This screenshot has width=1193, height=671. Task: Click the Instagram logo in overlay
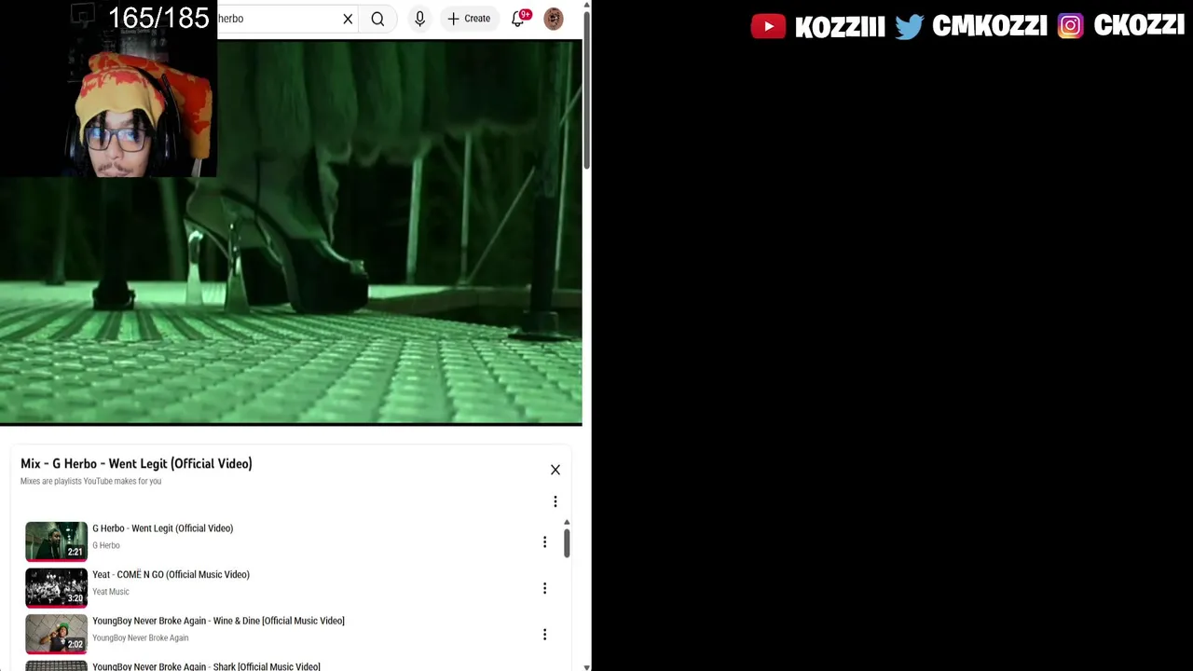(x=1071, y=26)
